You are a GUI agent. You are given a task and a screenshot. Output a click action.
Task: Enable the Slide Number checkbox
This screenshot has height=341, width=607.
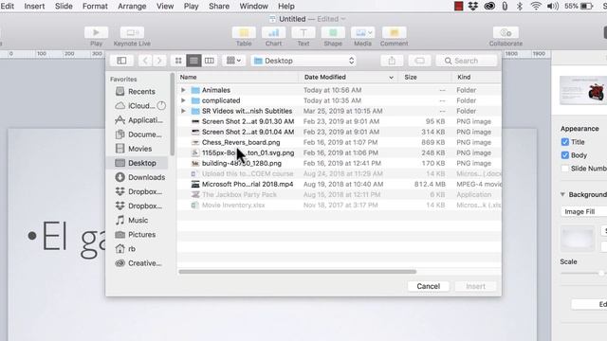click(565, 169)
